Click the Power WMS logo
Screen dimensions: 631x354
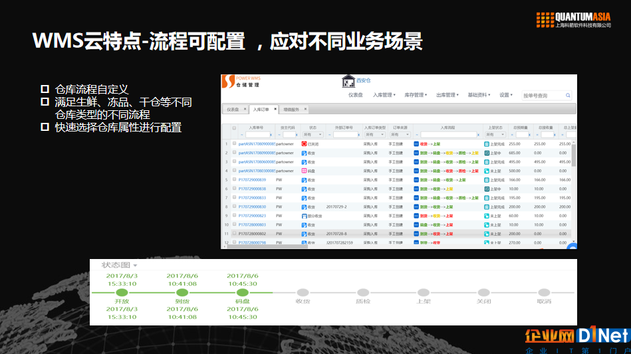tap(241, 82)
